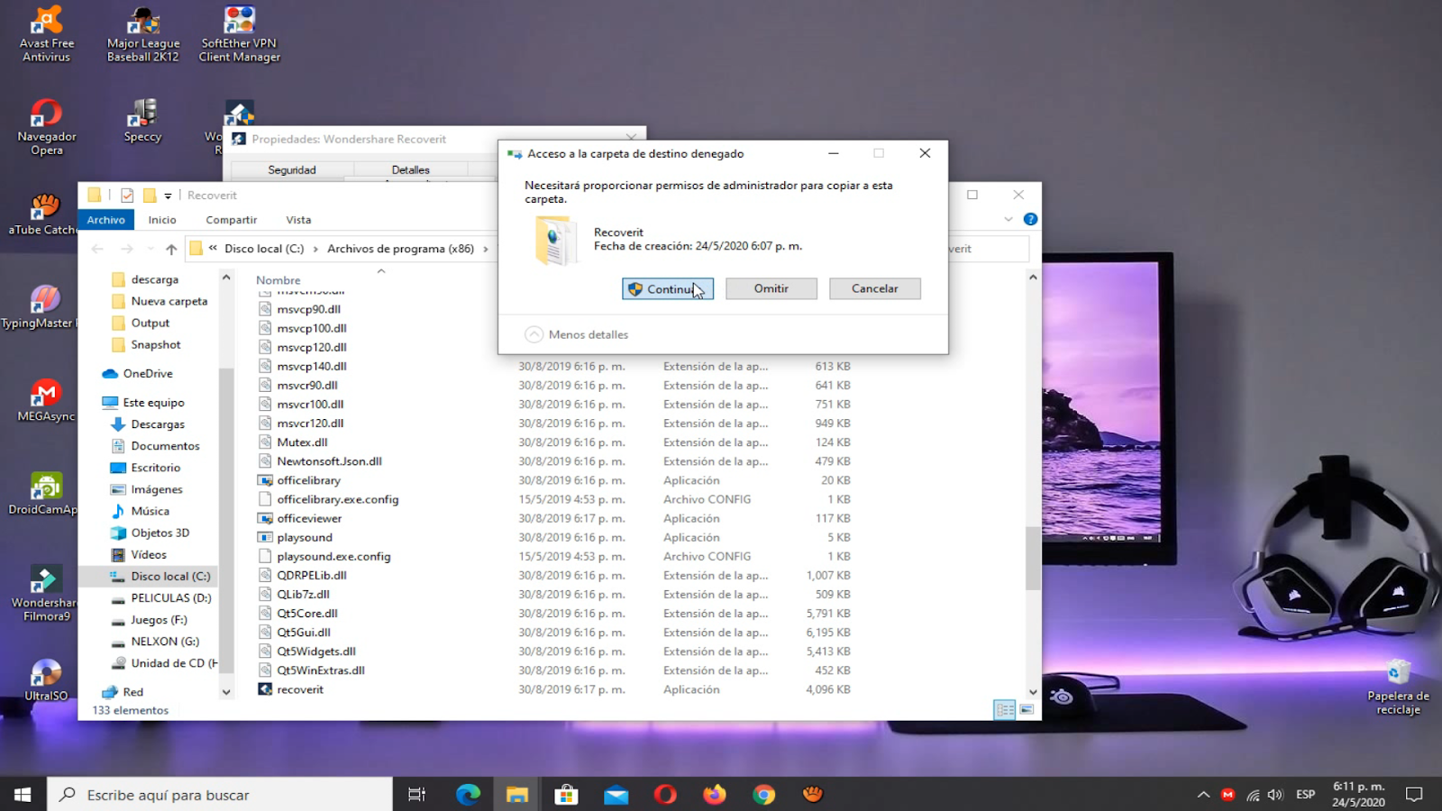Viewport: 1442px width, 811px height.
Task: Select playsound.exe.config file
Action: coord(333,557)
